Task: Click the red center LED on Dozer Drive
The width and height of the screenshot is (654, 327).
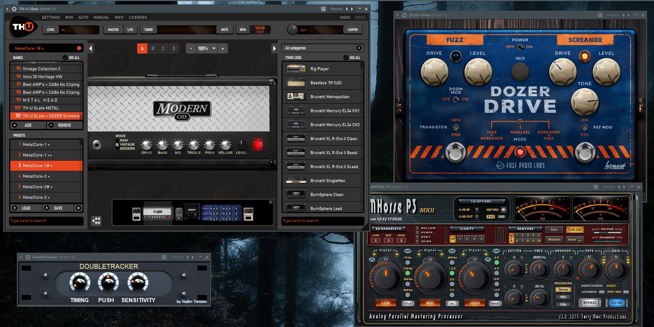Action: click(520, 152)
